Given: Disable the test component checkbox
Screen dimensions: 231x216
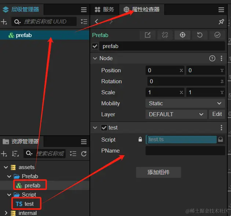Looking at the screenshot, I should click(104, 128).
